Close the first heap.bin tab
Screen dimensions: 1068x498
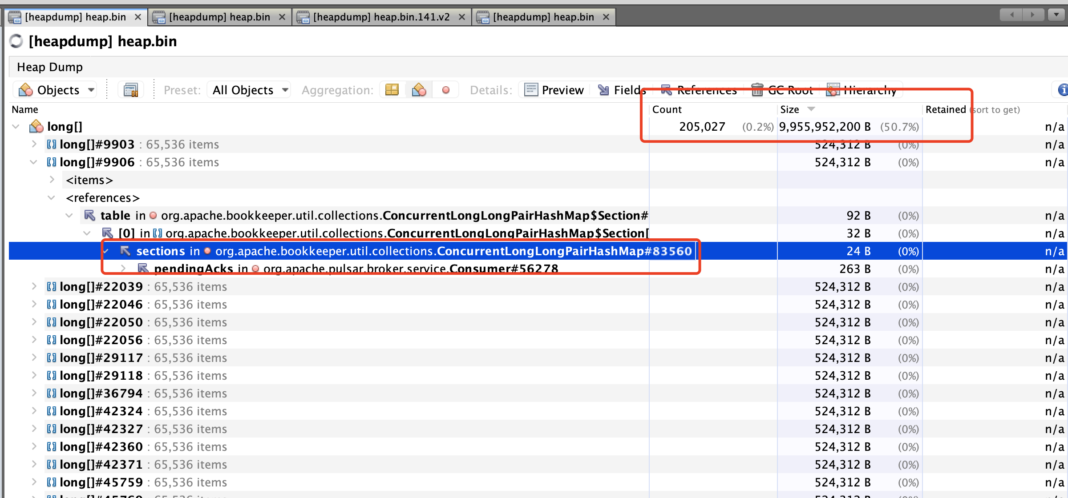tap(138, 17)
